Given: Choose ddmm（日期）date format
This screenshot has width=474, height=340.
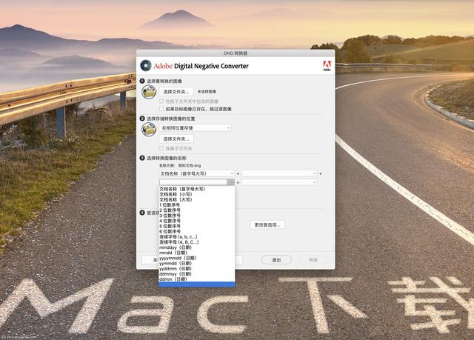Looking at the screenshot, I should tap(197, 279).
